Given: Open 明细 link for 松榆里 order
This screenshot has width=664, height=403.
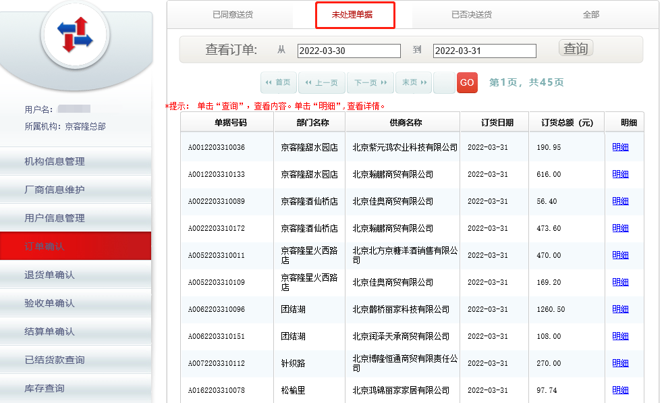Looking at the screenshot, I should (620, 390).
